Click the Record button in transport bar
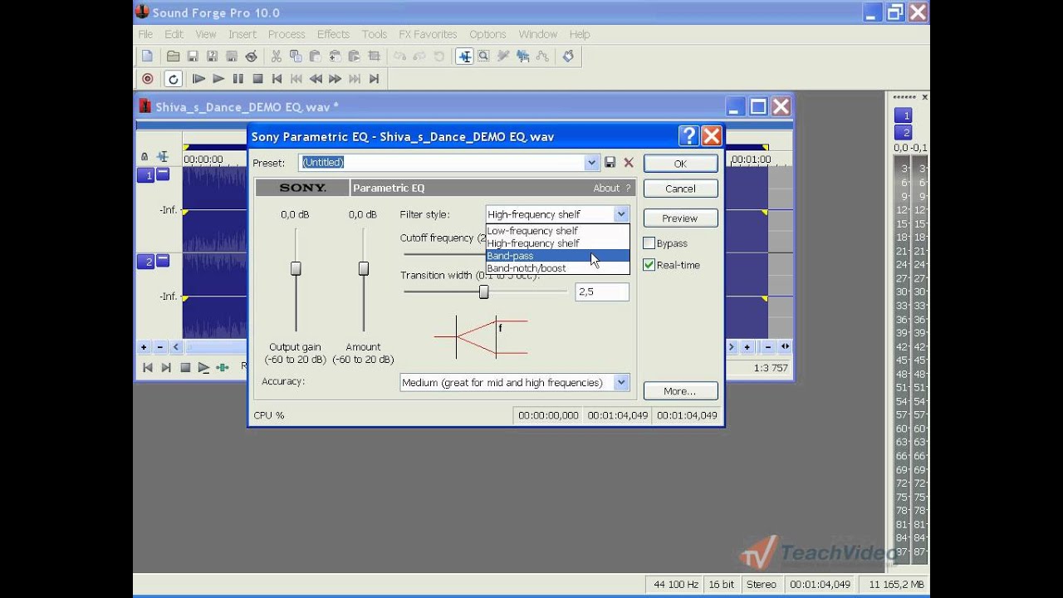 click(148, 79)
